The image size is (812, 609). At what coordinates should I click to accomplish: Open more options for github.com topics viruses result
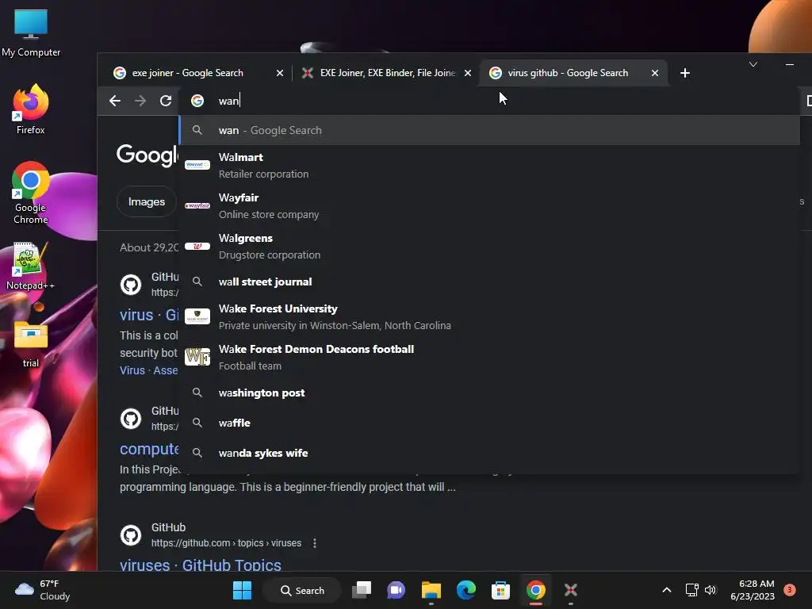(x=314, y=542)
